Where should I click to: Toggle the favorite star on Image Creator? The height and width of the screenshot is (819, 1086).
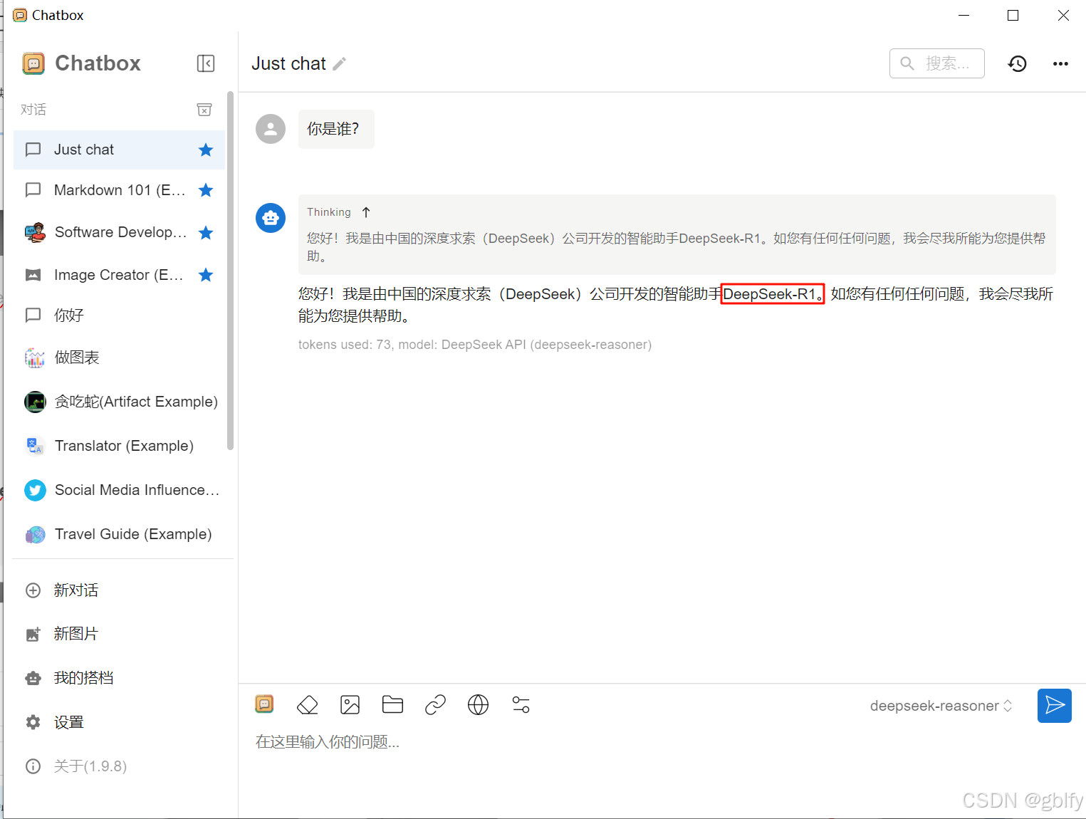point(206,275)
